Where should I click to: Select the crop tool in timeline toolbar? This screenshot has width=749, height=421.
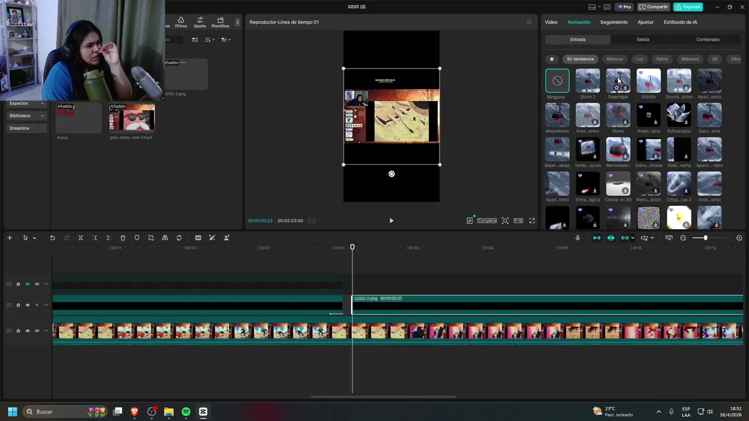151,238
